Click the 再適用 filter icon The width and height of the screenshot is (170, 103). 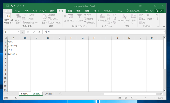(x=88, y=19)
